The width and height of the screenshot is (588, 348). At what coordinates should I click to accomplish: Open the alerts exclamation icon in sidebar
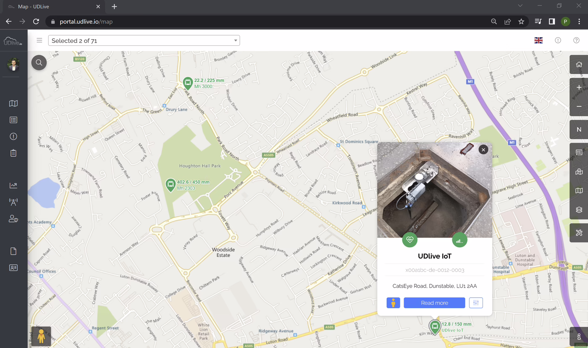click(13, 137)
